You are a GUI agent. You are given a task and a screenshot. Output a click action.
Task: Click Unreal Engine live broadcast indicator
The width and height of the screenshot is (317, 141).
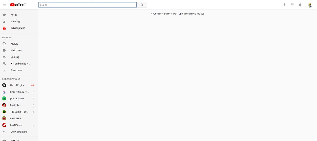tap(33, 85)
